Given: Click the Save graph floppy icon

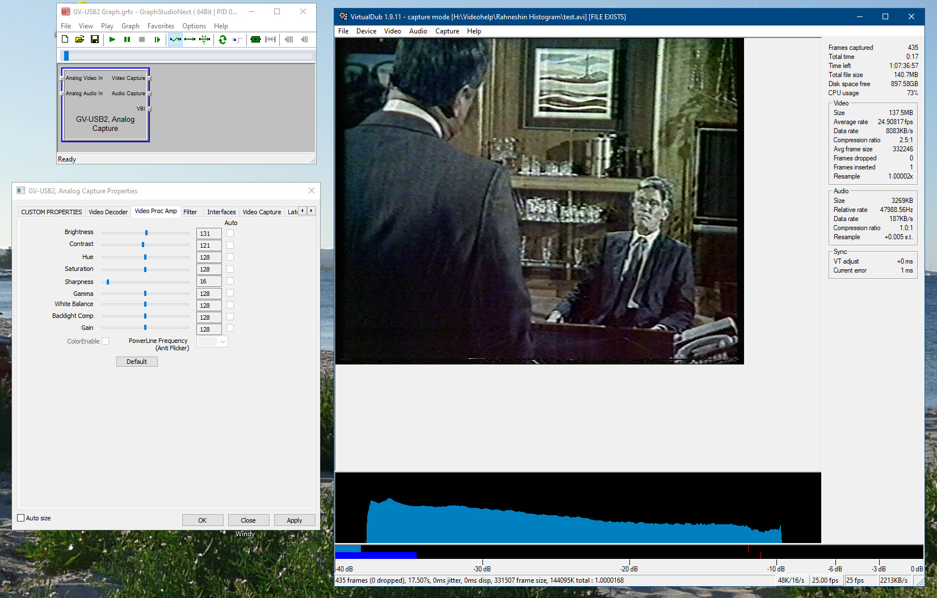Looking at the screenshot, I should click(x=95, y=39).
